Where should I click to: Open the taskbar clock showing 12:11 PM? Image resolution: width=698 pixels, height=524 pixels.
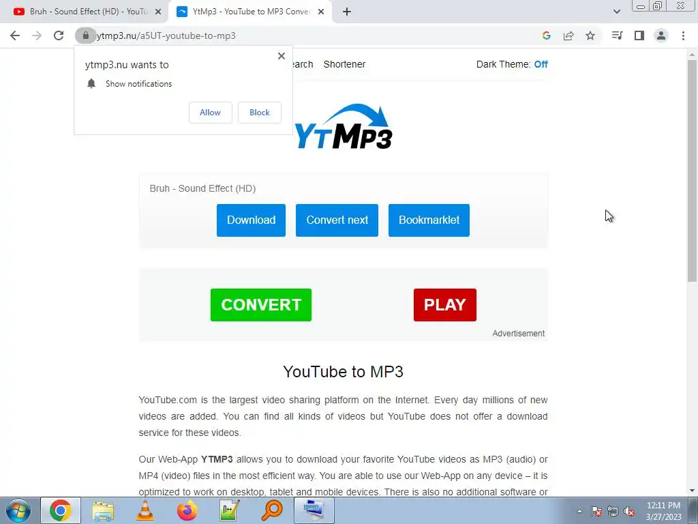click(x=663, y=511)
